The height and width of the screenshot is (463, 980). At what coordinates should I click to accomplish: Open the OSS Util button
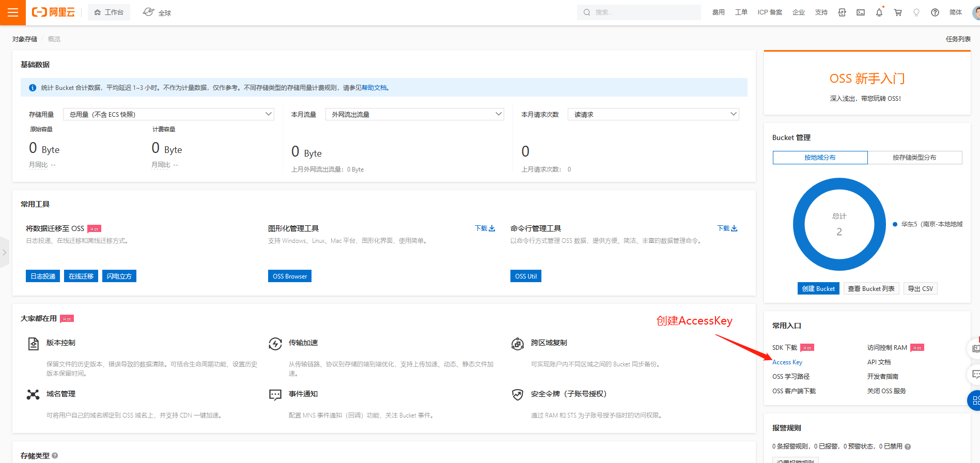[526, 276]
